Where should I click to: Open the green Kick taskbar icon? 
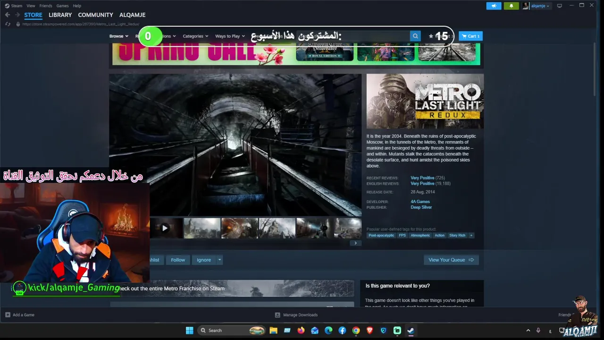tap(397, 330)
